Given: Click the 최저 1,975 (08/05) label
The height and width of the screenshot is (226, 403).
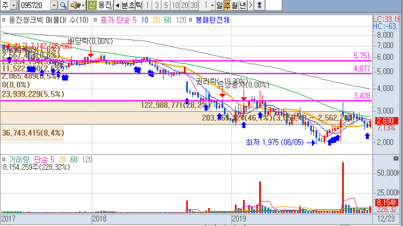Looking at the screenshot, I should pyautogui.click(x=275, y=142).
